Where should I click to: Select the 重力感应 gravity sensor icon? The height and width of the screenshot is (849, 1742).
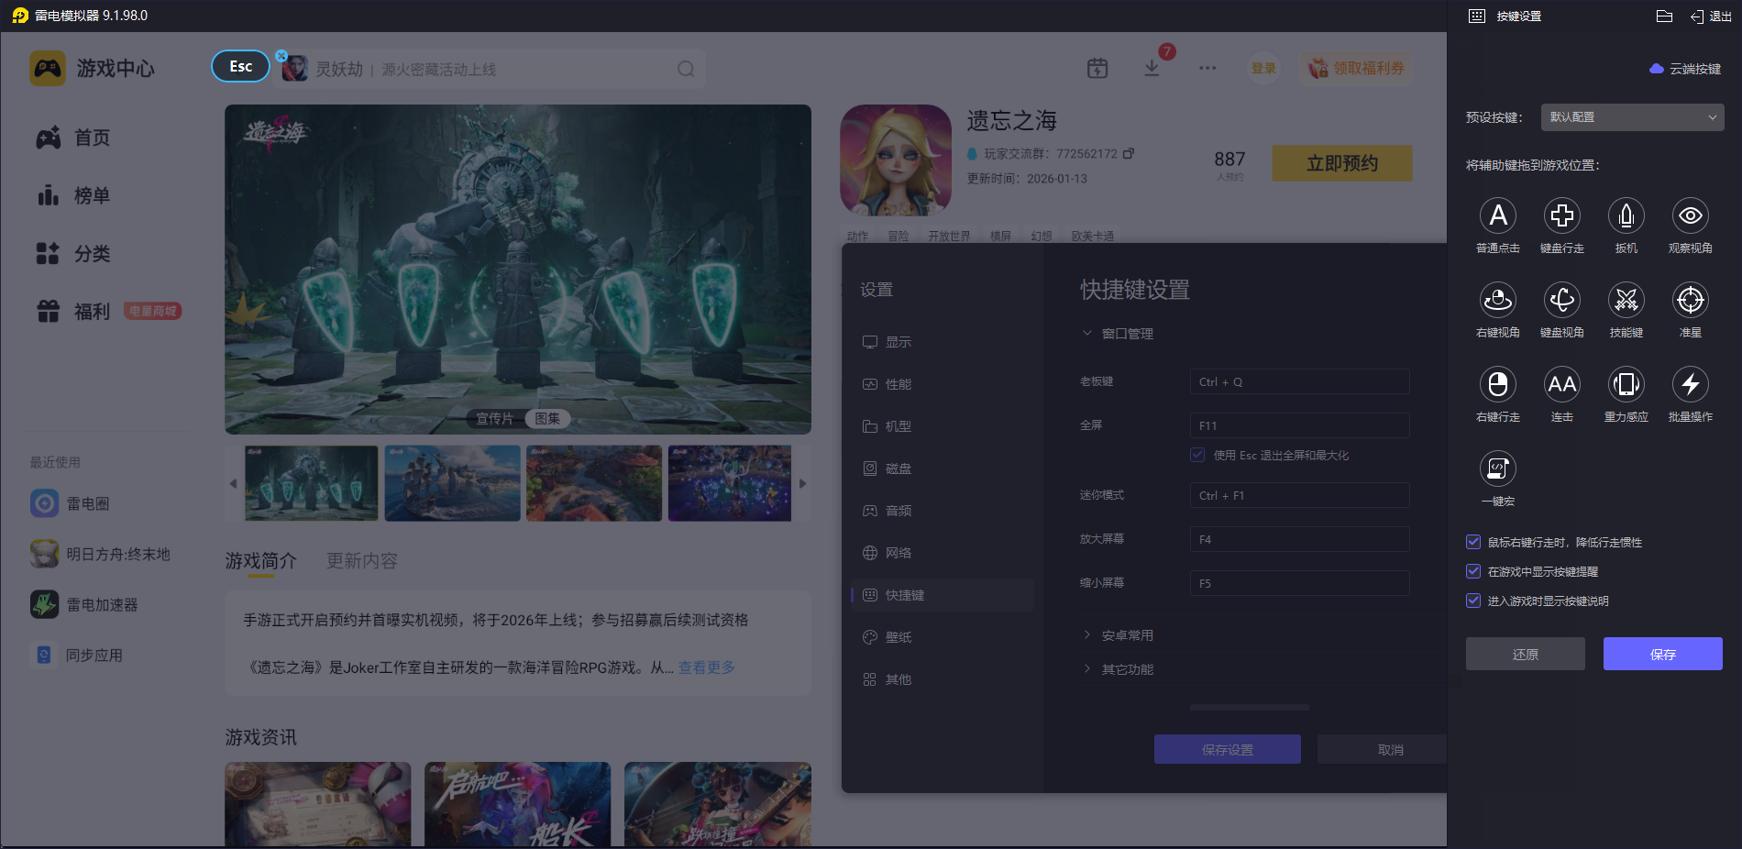[x=1626, y=385]
